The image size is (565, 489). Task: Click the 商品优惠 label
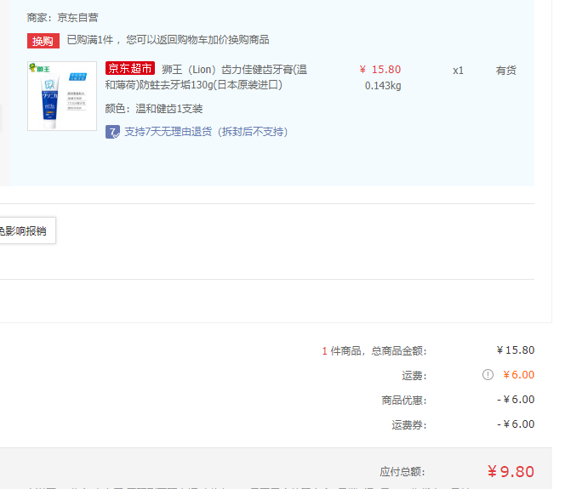pyautogui.click(x=404, y=400)
